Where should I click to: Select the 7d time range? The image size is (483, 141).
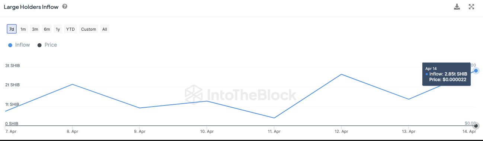point(12,29)
